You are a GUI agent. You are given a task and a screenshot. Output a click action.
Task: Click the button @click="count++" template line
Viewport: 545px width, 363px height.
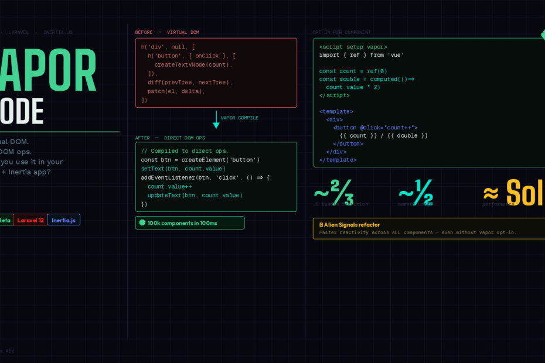click(375, 127)
